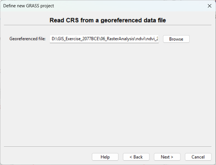Cancel the new GRASS project wizard

tap(198, 157)
